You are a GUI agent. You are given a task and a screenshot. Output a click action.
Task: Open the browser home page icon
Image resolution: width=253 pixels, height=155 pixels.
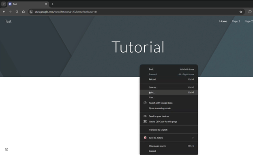click(x=24, y=12)
